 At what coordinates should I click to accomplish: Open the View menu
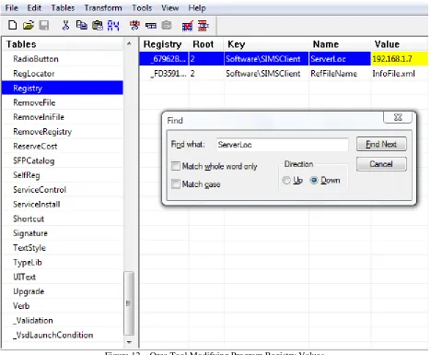click(170, 7)
